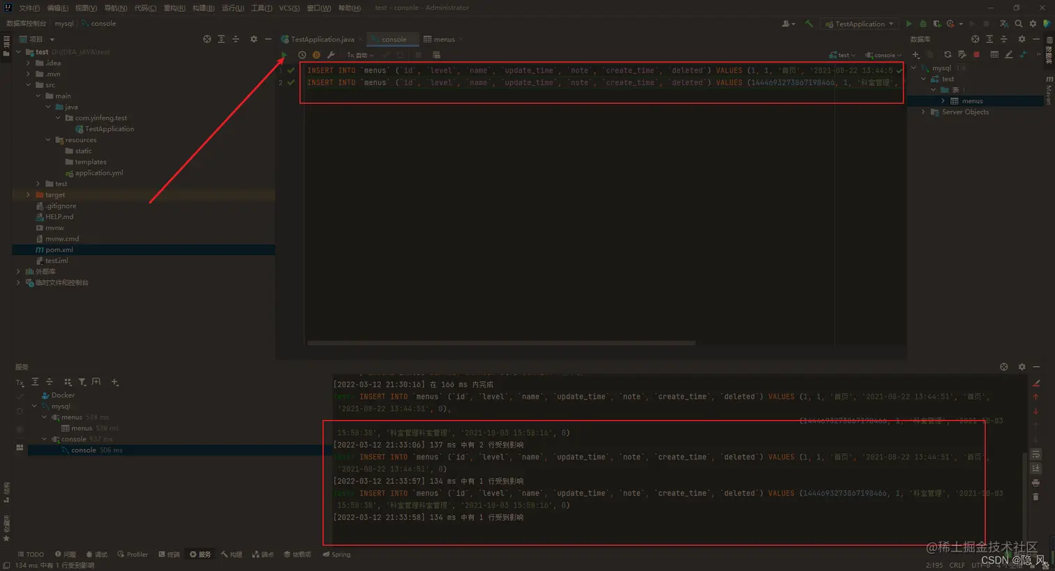The width and height of the screenshot is (1055, 571).
Task: Expand the 外部库 node
Action: pyautogui.click(x=19, y=271)
